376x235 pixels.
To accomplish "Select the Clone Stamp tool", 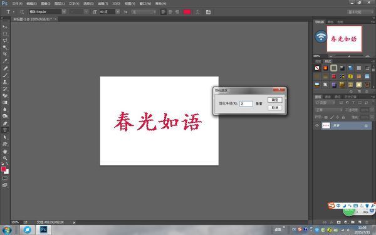I will click(5, 82).
